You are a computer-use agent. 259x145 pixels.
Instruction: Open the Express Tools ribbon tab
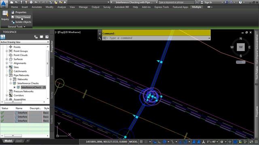click(161, 7)
